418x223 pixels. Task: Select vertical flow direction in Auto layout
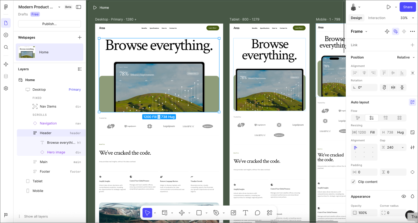tap(372, 118)
